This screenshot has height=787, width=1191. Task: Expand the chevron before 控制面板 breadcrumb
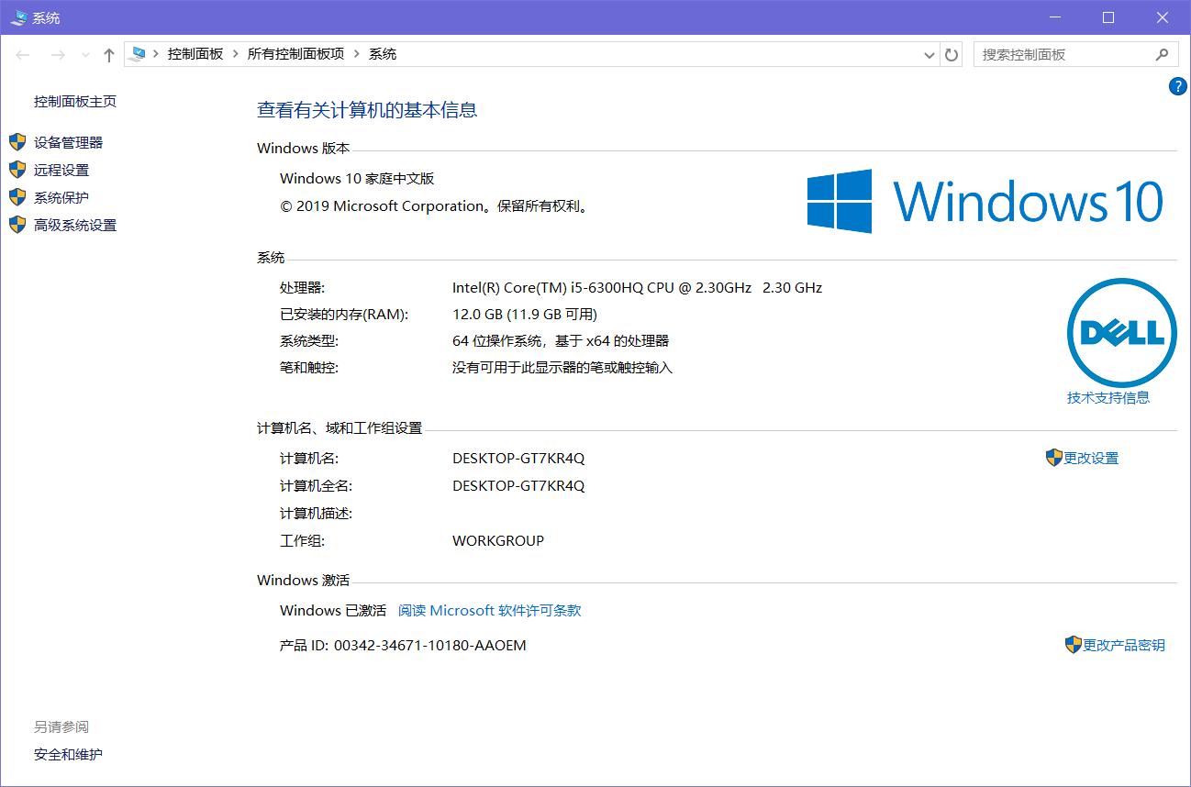(156, 54)
